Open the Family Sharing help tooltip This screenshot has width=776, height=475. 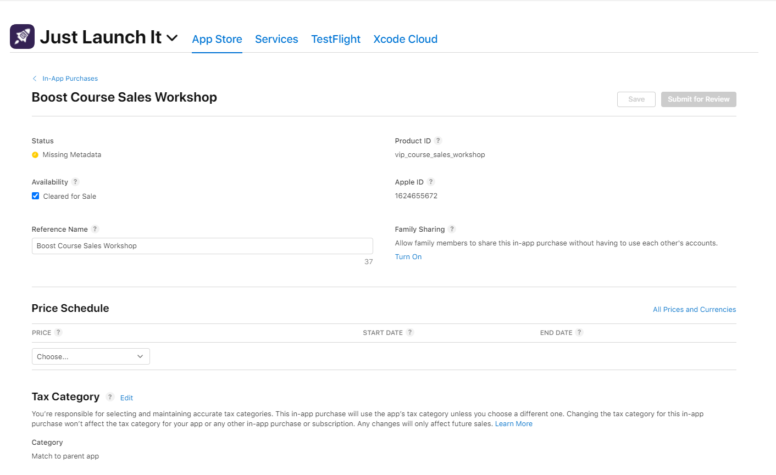click(x=452, y=229)
